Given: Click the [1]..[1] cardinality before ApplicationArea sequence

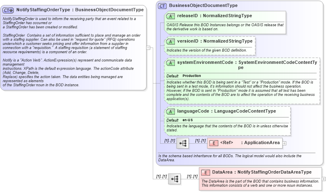Looking at the screenshot, I should [x=170, y=141].
